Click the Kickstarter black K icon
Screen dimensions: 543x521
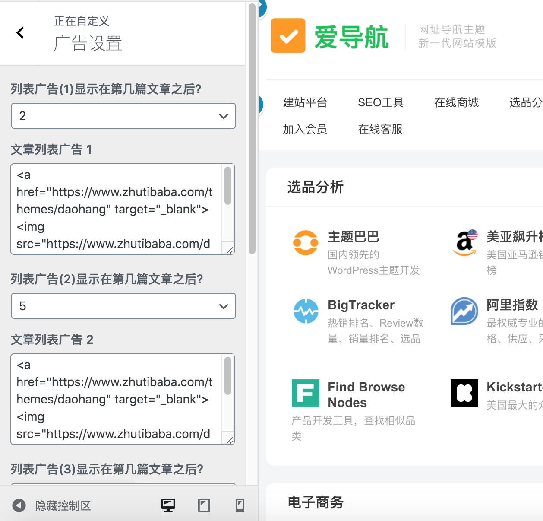click(x=464, y=393)
